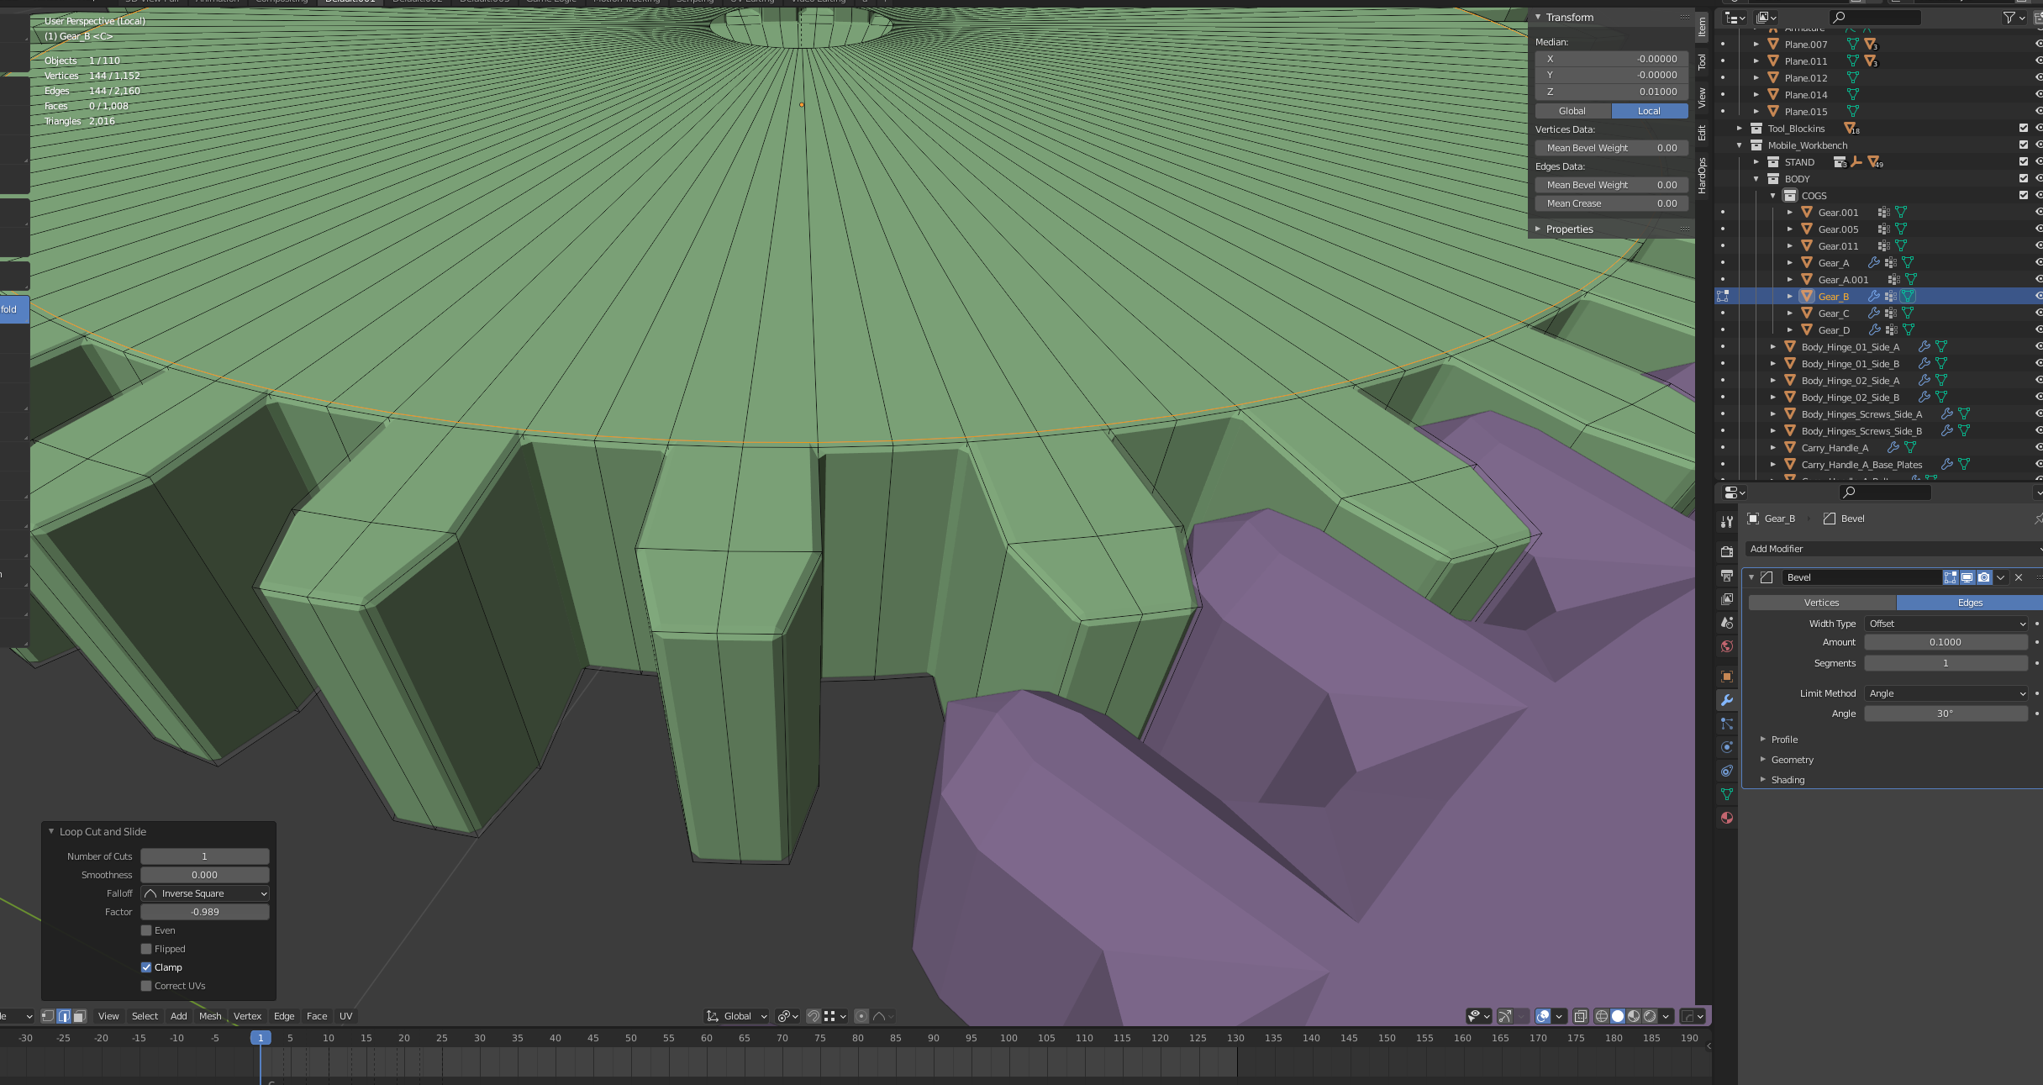Image resolution: width=2043 pixels, height=1085 pixels.
Task: Toggle the snapping magnet in viewport header
Action: pos(813,1016)
